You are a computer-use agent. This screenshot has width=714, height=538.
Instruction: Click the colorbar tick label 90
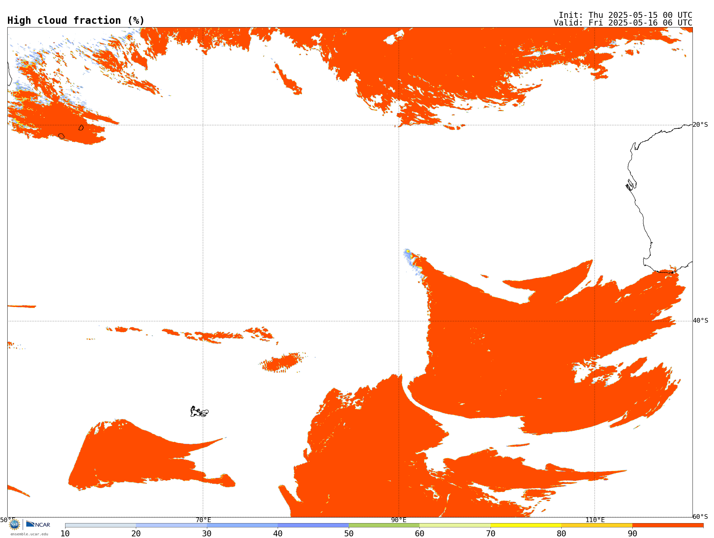632,534
